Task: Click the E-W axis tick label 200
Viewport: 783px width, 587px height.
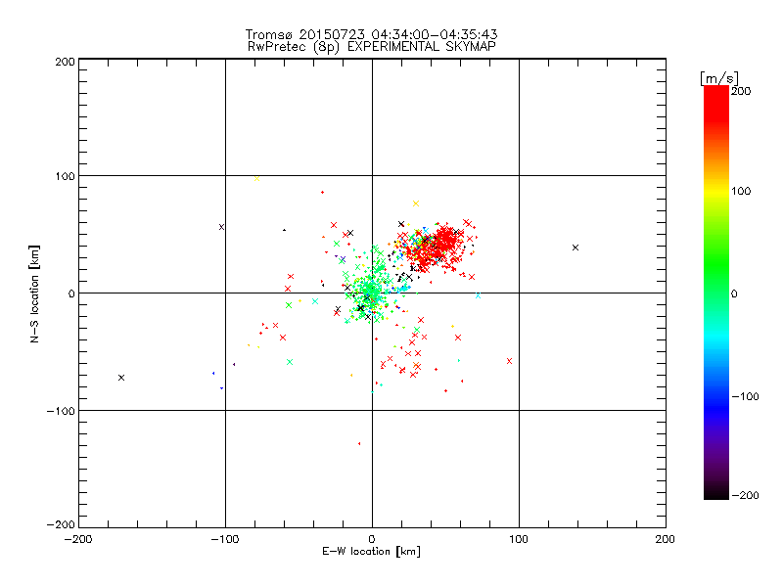Action: pyautogui.click(x=666, y=539)
